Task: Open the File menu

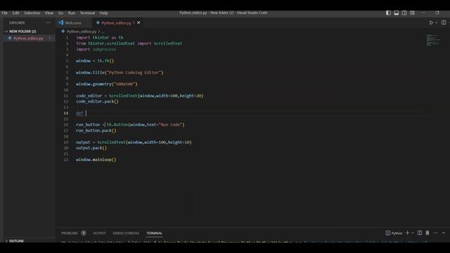Action: click(5, 13)
